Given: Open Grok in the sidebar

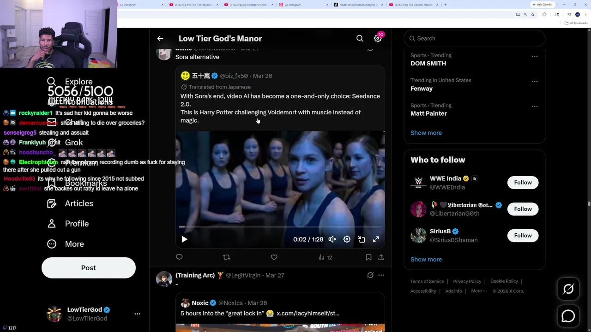Looking at the screenshot, I should pyautogui.click(x=65, y=142).
